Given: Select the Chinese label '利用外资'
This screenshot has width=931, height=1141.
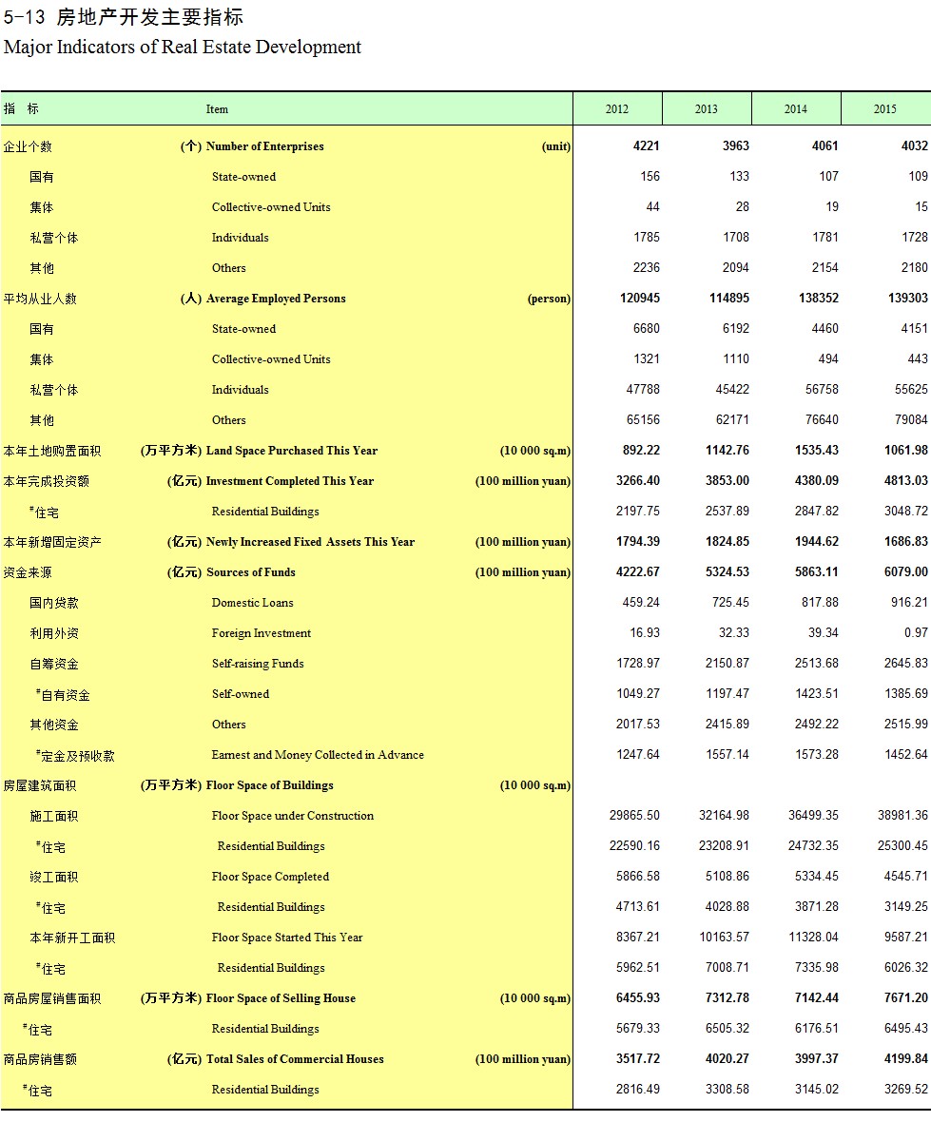Looking at the screenshot, I should pos(54,633).
